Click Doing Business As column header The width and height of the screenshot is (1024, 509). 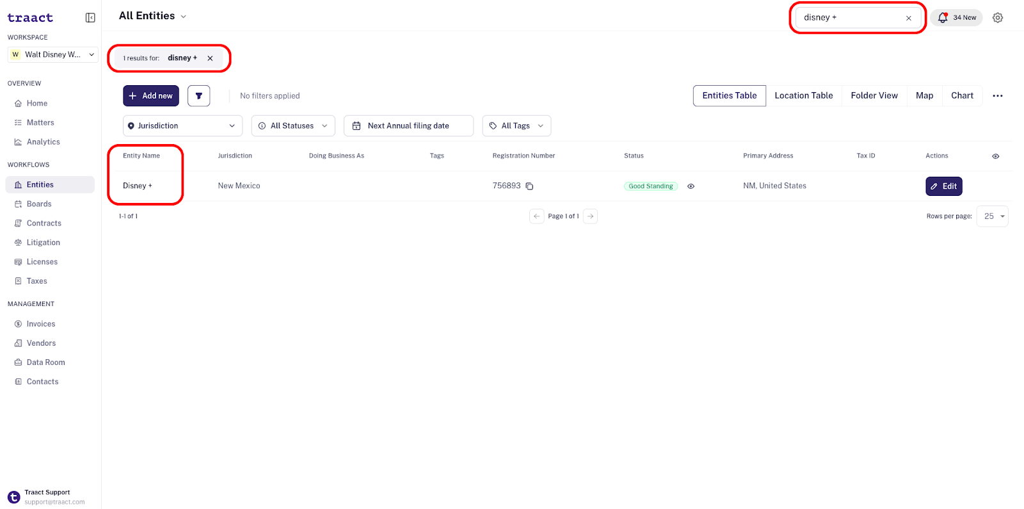click(x=337, y=156)
